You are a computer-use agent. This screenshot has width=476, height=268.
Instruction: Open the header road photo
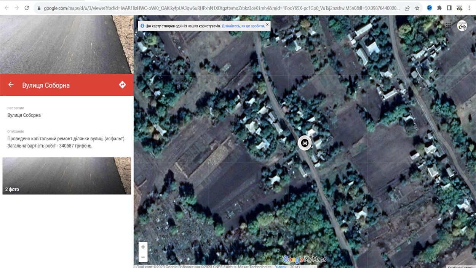(67, 45)
